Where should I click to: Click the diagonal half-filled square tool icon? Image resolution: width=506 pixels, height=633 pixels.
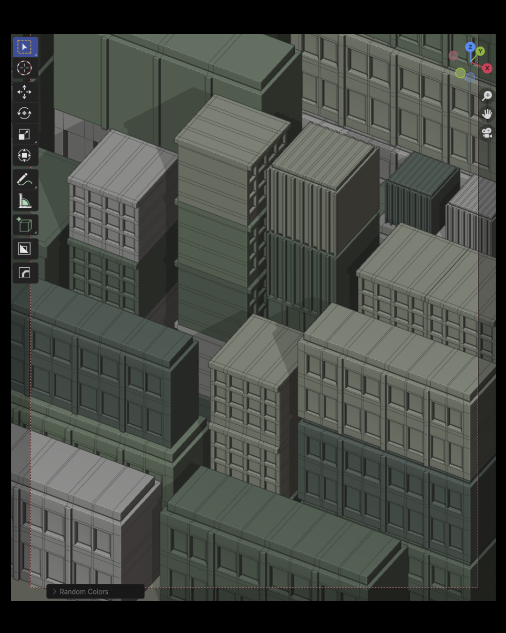(x=24, y=249)
